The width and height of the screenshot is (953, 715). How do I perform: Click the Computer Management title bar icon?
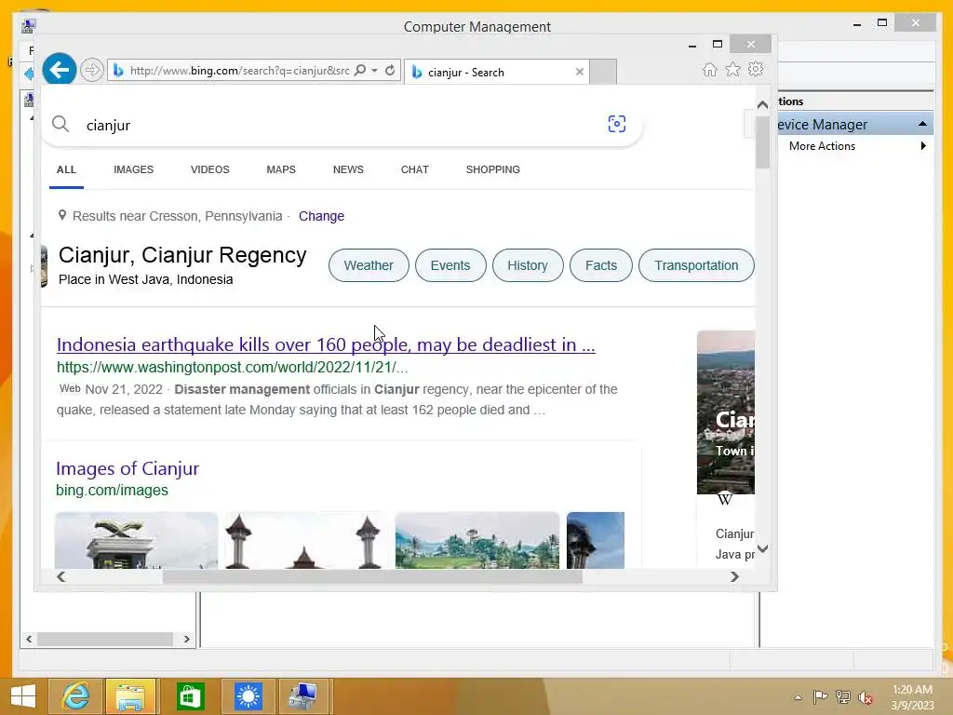[x=29, y=26]
